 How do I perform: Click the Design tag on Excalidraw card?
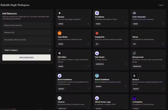[x=98, y=24]
